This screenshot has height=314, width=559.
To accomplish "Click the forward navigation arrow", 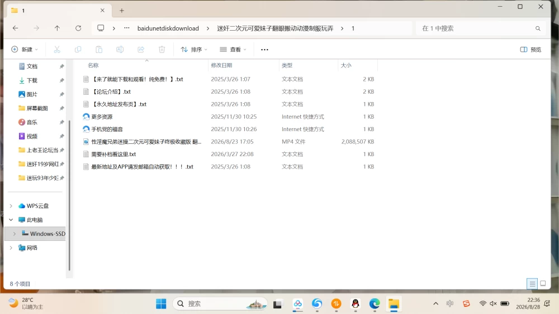I will pyautogui.click(x=36, y=28).
